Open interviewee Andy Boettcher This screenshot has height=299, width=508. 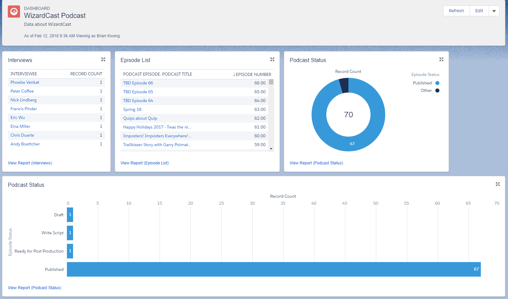[x=25, y=144]
